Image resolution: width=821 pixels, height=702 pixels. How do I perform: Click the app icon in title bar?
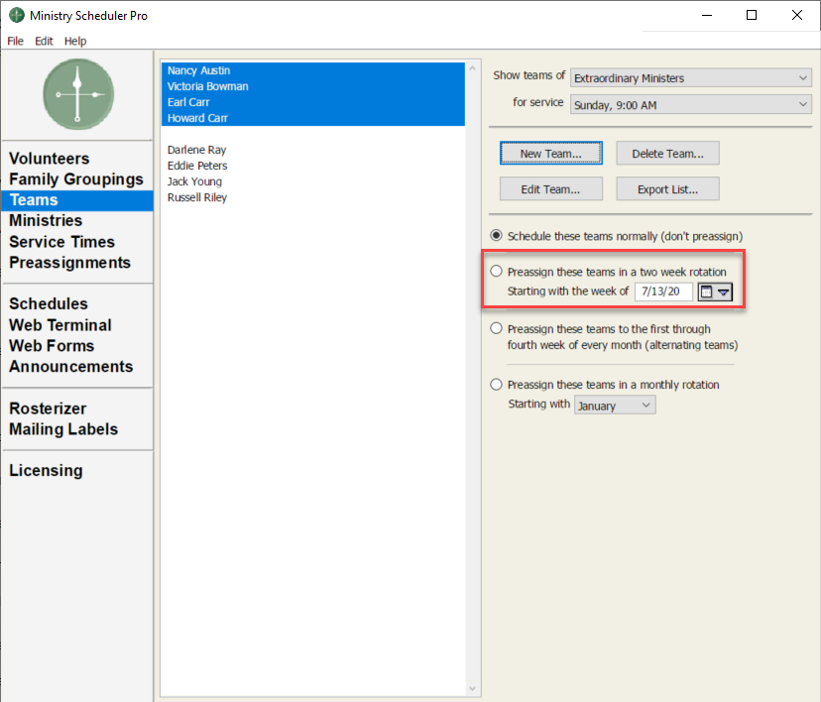point(16,16)
